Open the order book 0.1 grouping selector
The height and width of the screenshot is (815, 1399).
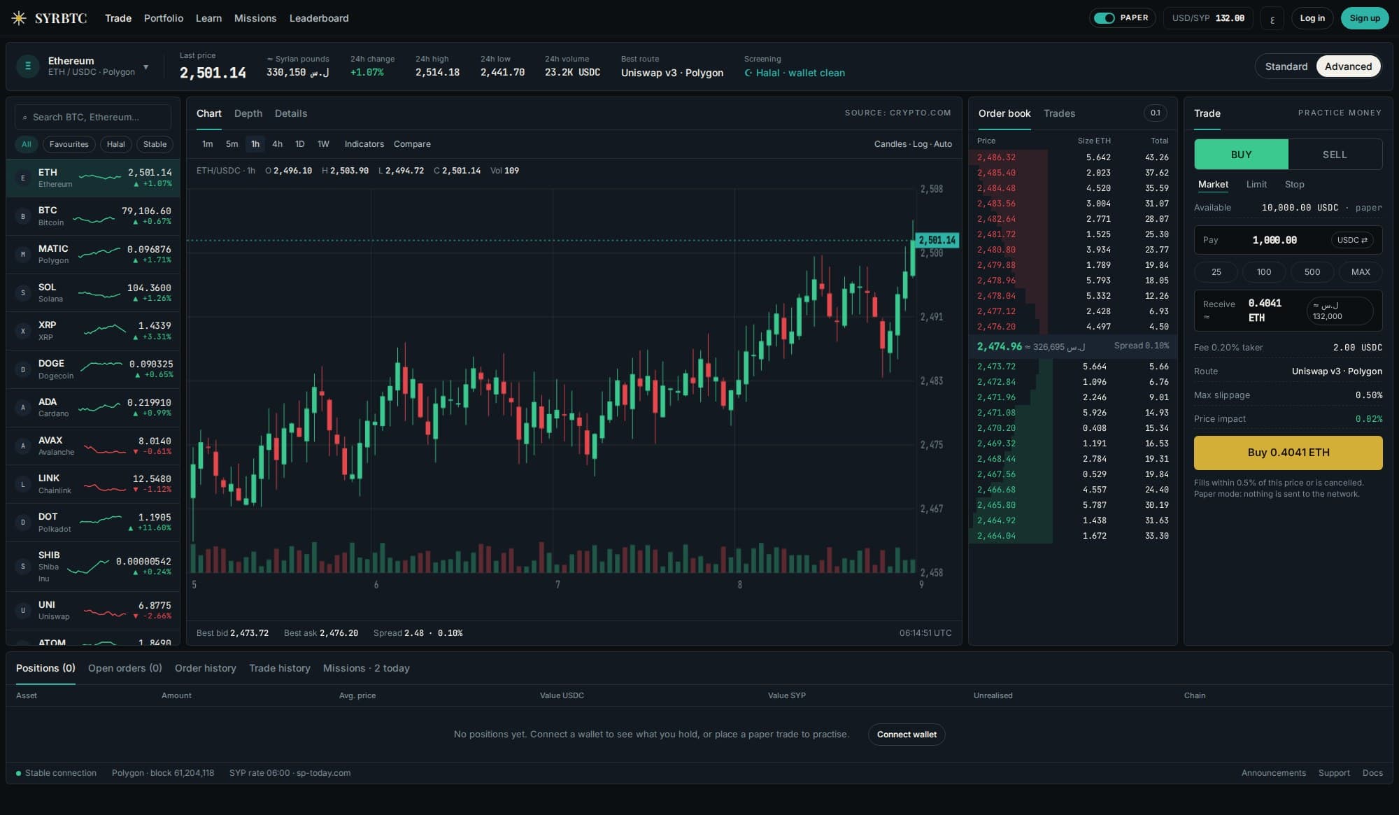tap(1155, 113)
